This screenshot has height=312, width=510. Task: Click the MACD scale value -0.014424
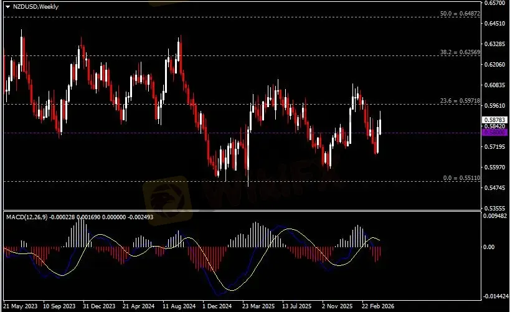click(496, 296)
